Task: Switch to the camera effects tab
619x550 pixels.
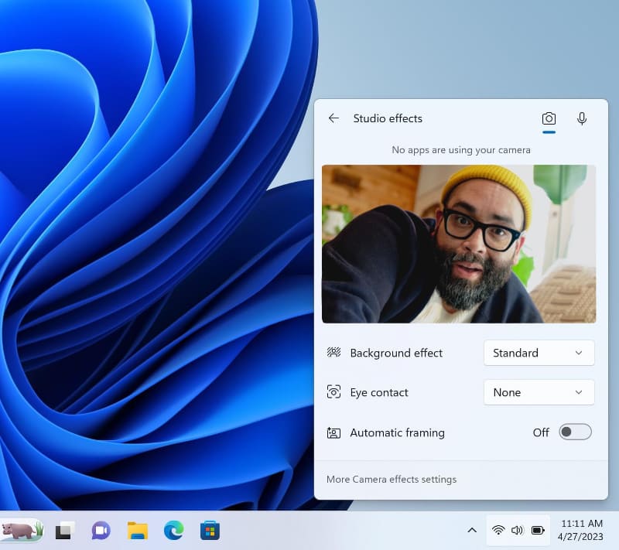Action: pos(549,118)
